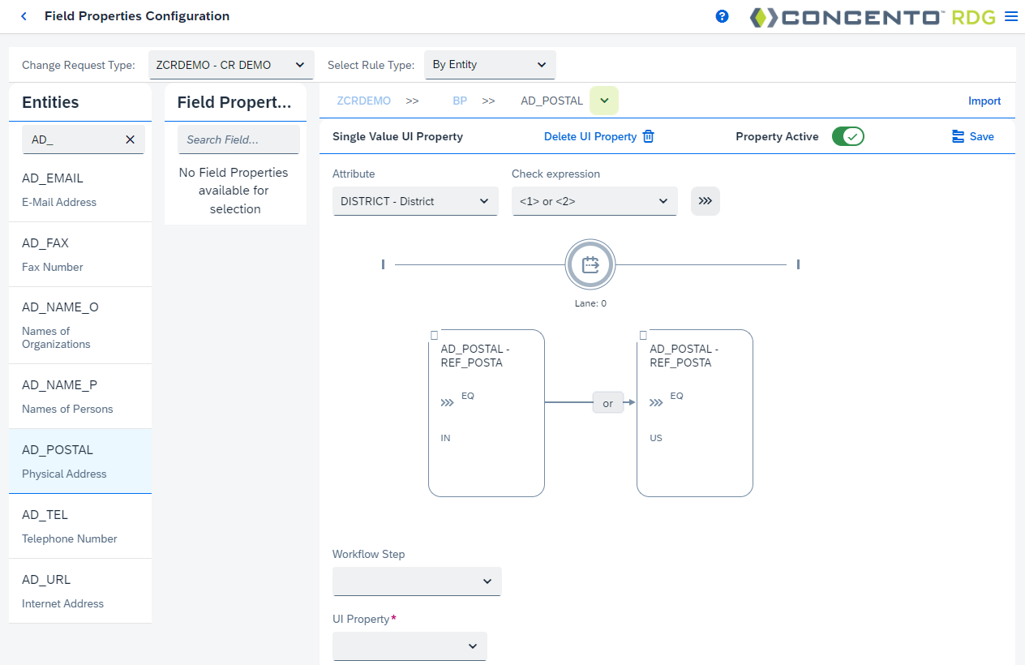This screenshot has height=665, width=1025.
Task: Expand the green AD_POSTAL breadcrumb chevron
Action: 604,101
